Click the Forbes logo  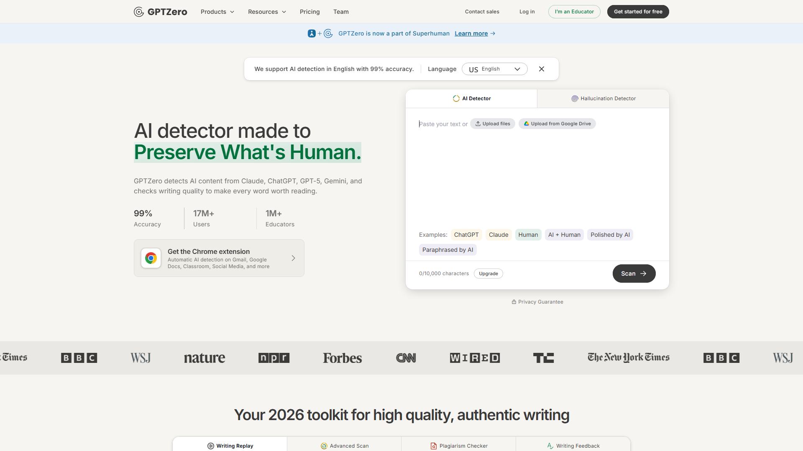tap(343, 358)
